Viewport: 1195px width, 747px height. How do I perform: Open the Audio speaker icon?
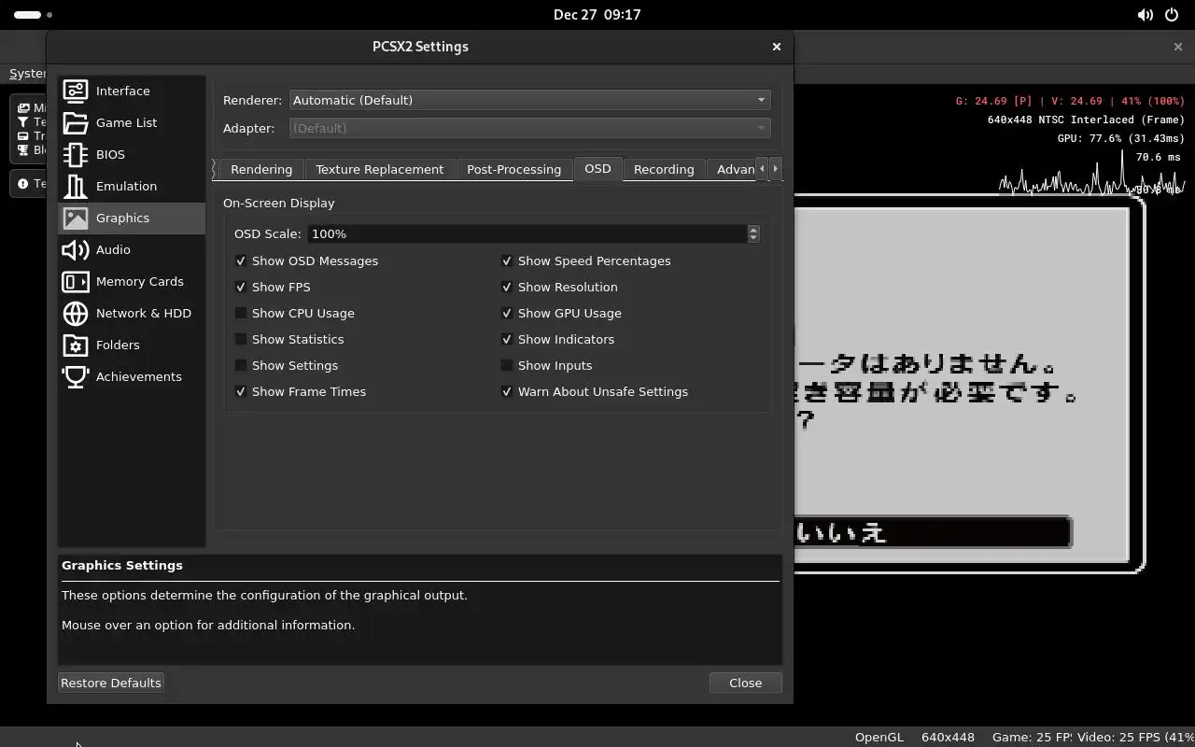coord(76,249)
